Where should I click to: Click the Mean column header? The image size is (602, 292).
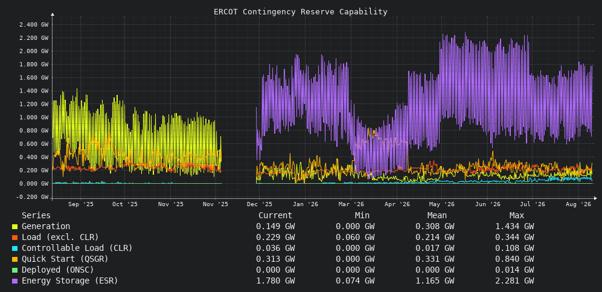pos(437,216)
